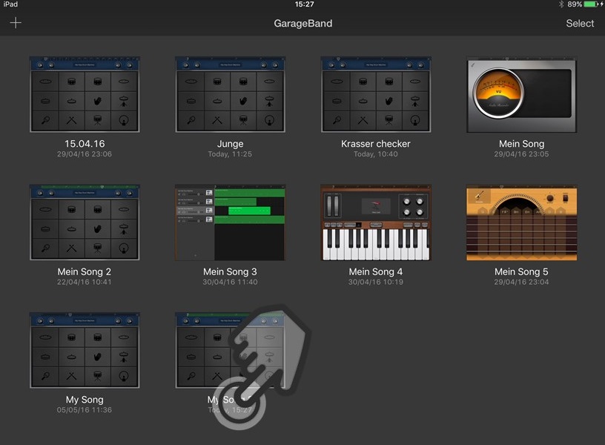
Task: Open the Junge song thumbnail
Action: 230,94
